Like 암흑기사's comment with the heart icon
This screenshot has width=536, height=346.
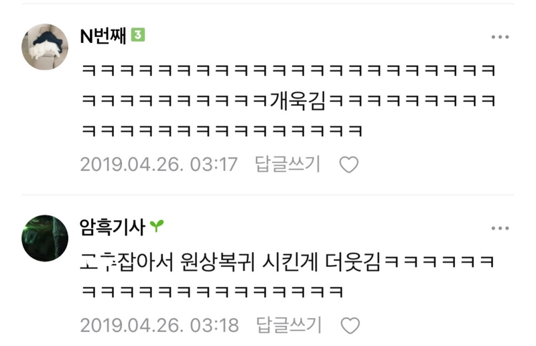[x=350, y=325]
